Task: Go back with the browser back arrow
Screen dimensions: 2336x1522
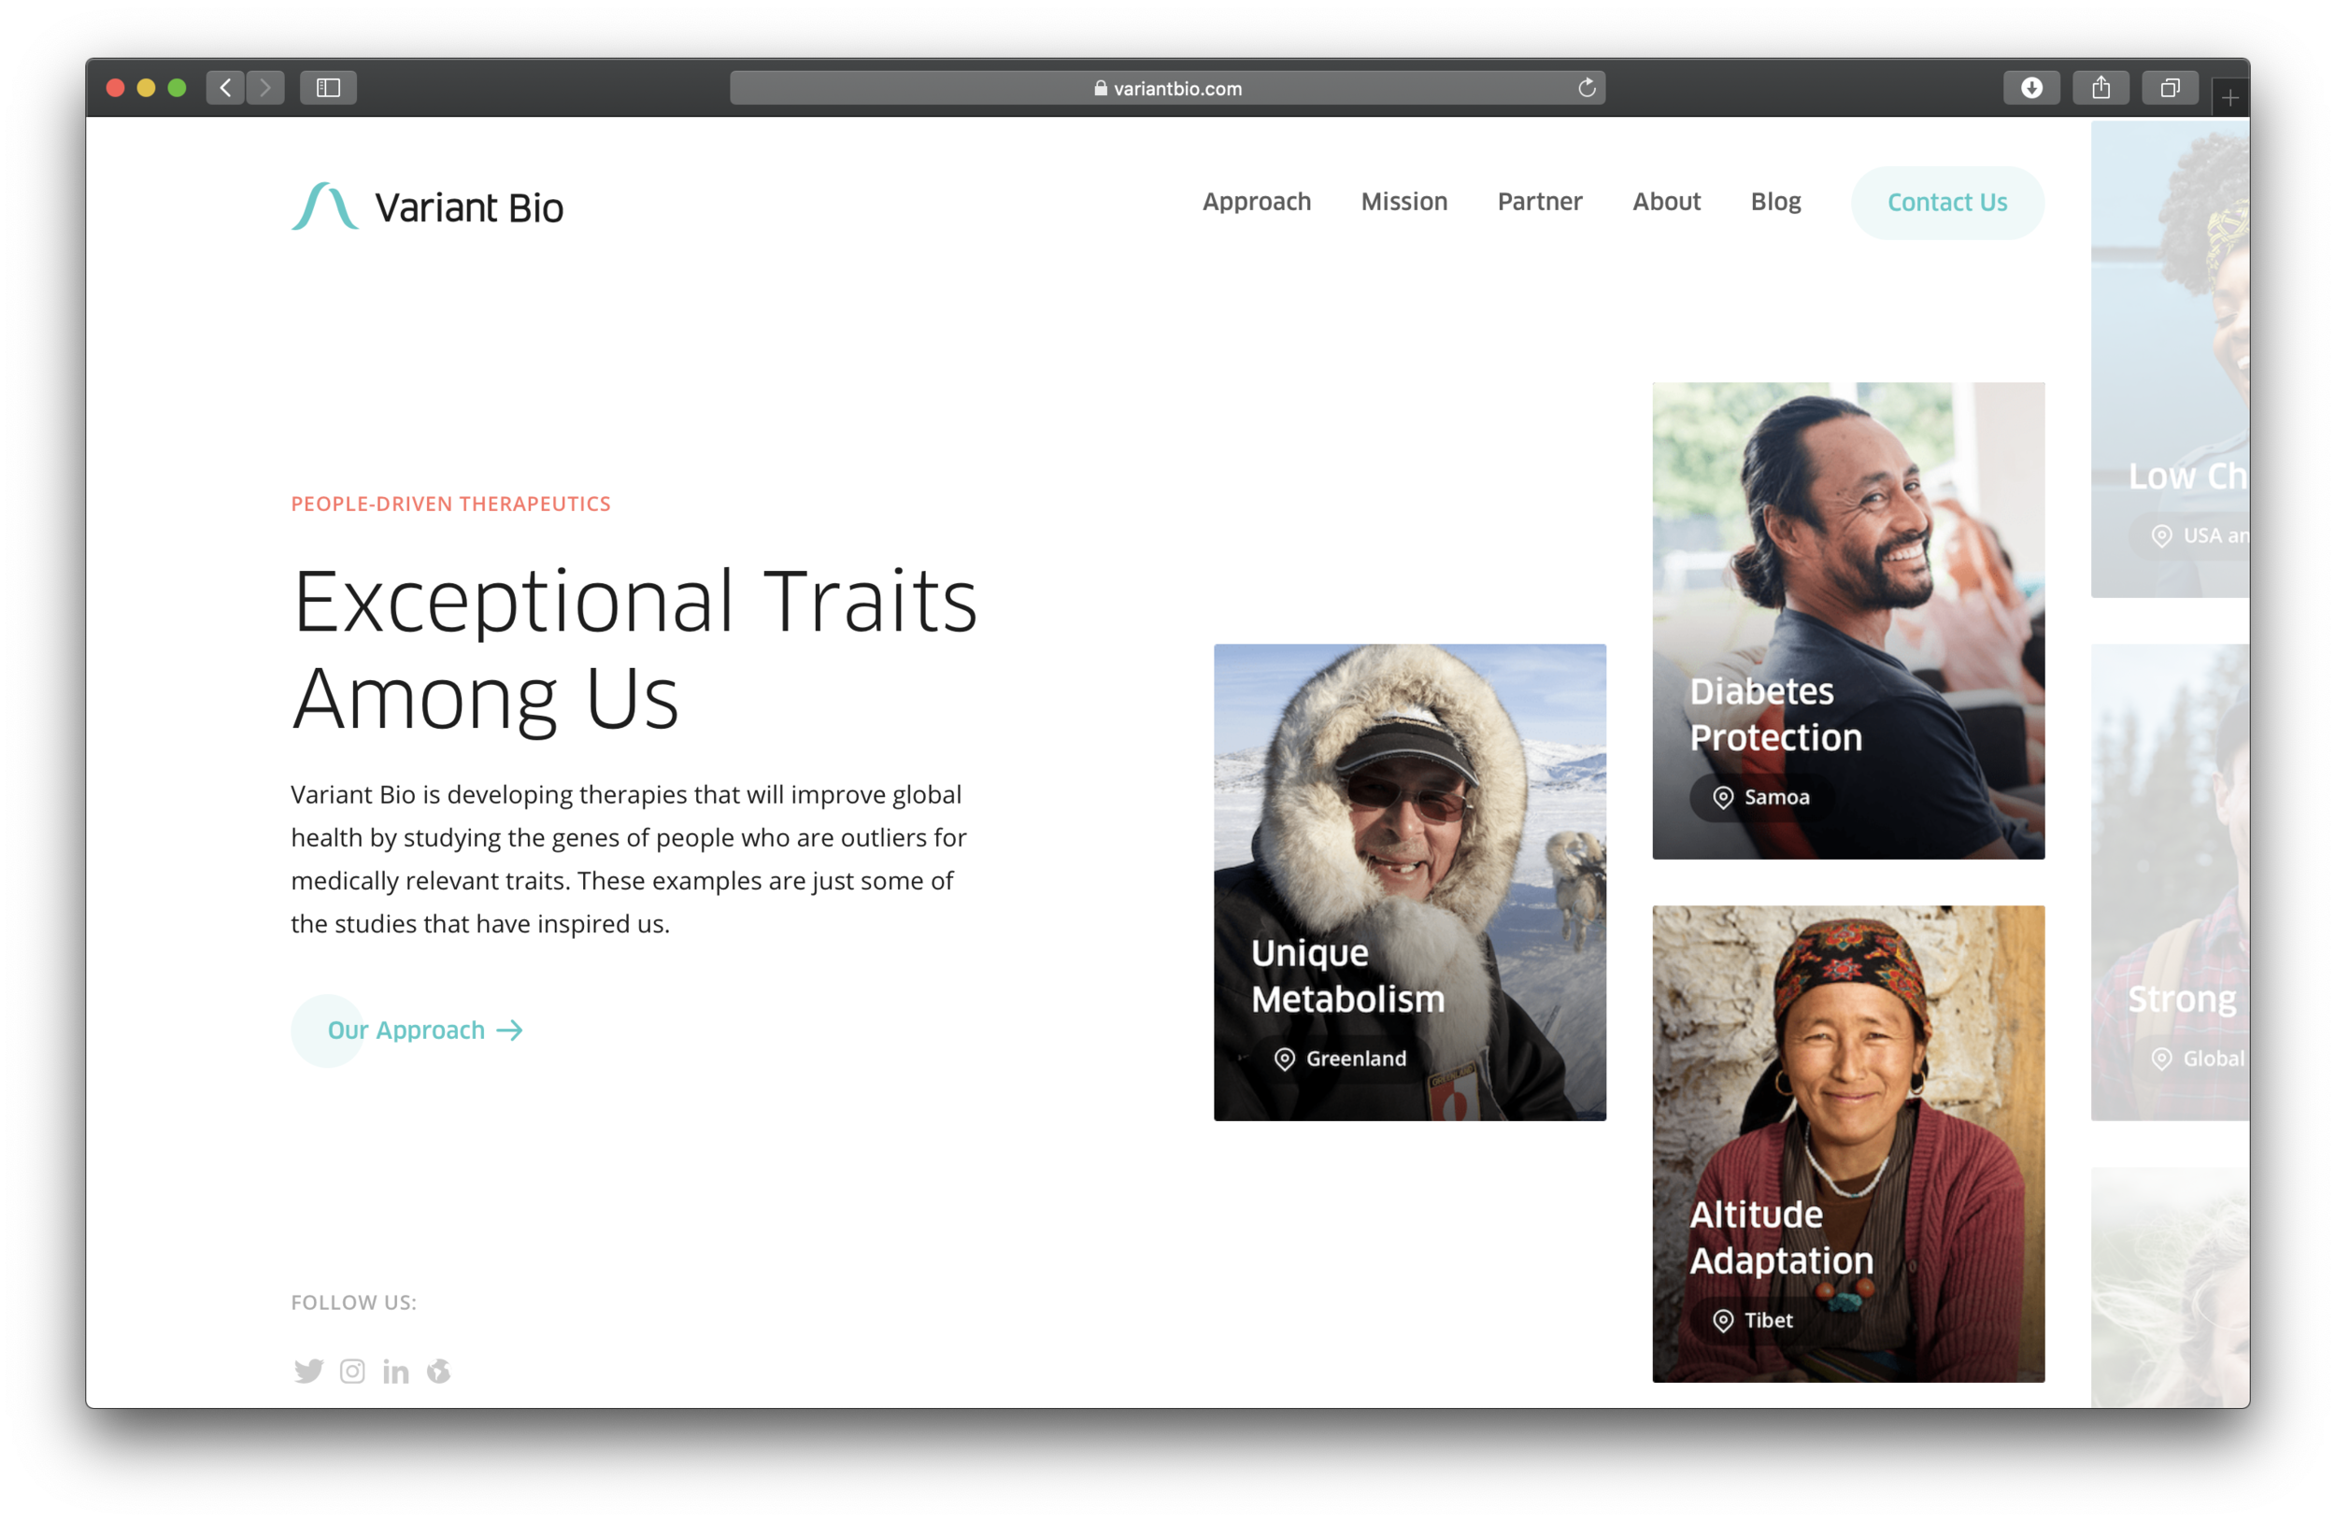Action: [226, 89]
